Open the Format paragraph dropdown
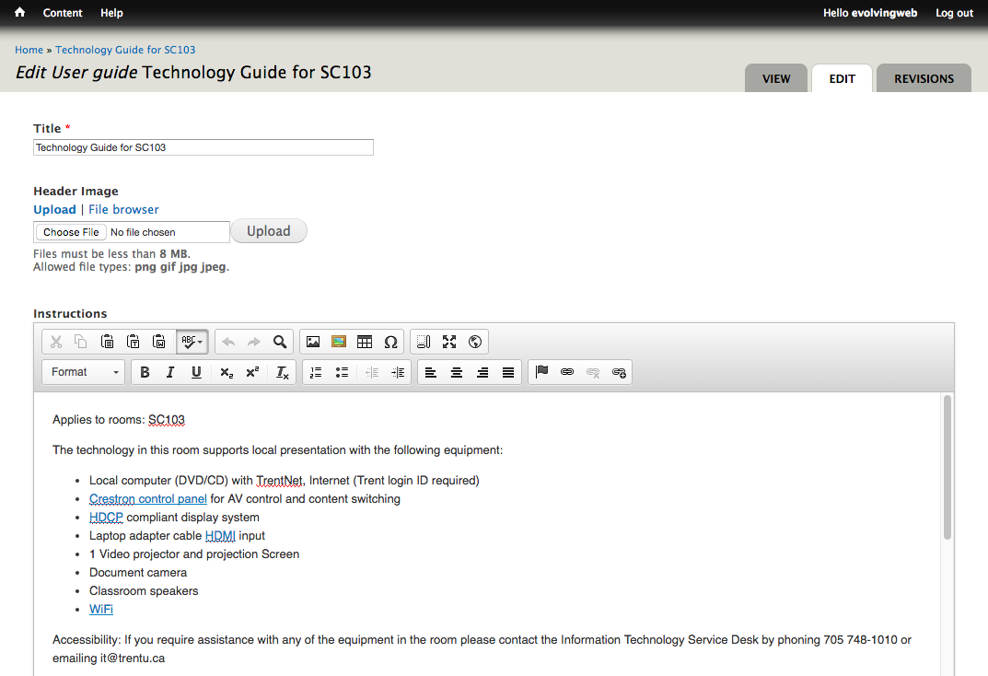 click(x=85, y=372)
